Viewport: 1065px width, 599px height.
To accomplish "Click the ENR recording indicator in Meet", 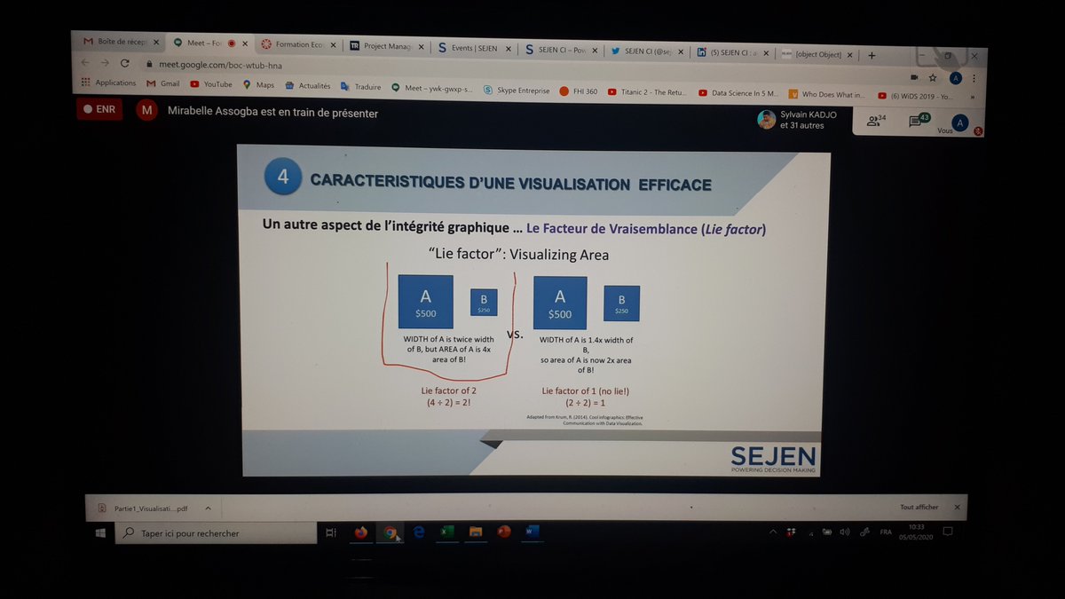I will click(99, 109).
